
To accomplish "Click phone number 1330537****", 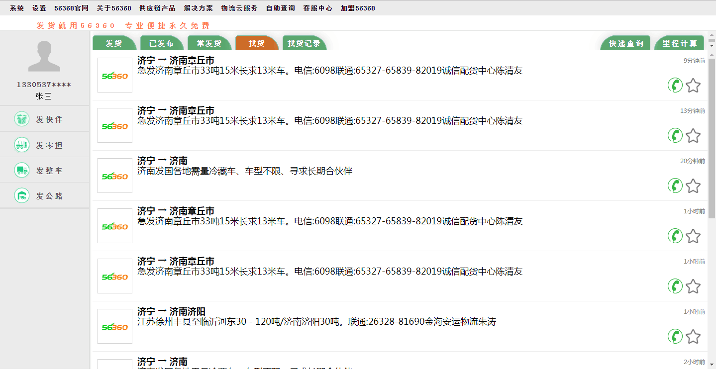I will pyautogui.click(x=44, y=85).
